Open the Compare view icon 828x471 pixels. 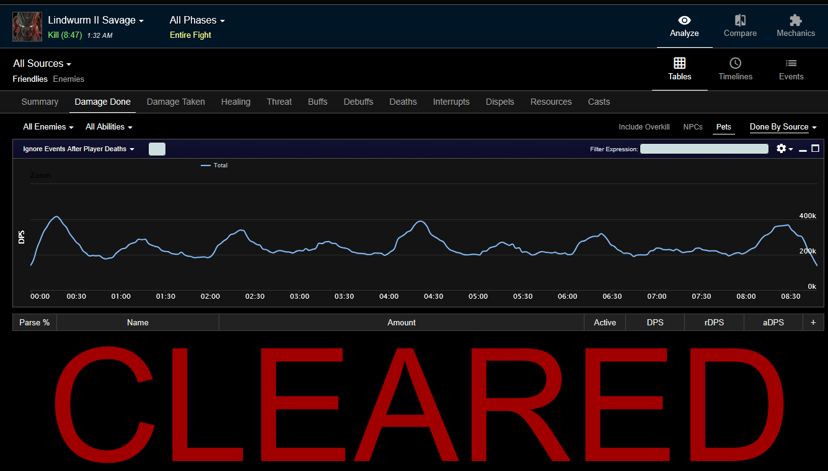740,21
